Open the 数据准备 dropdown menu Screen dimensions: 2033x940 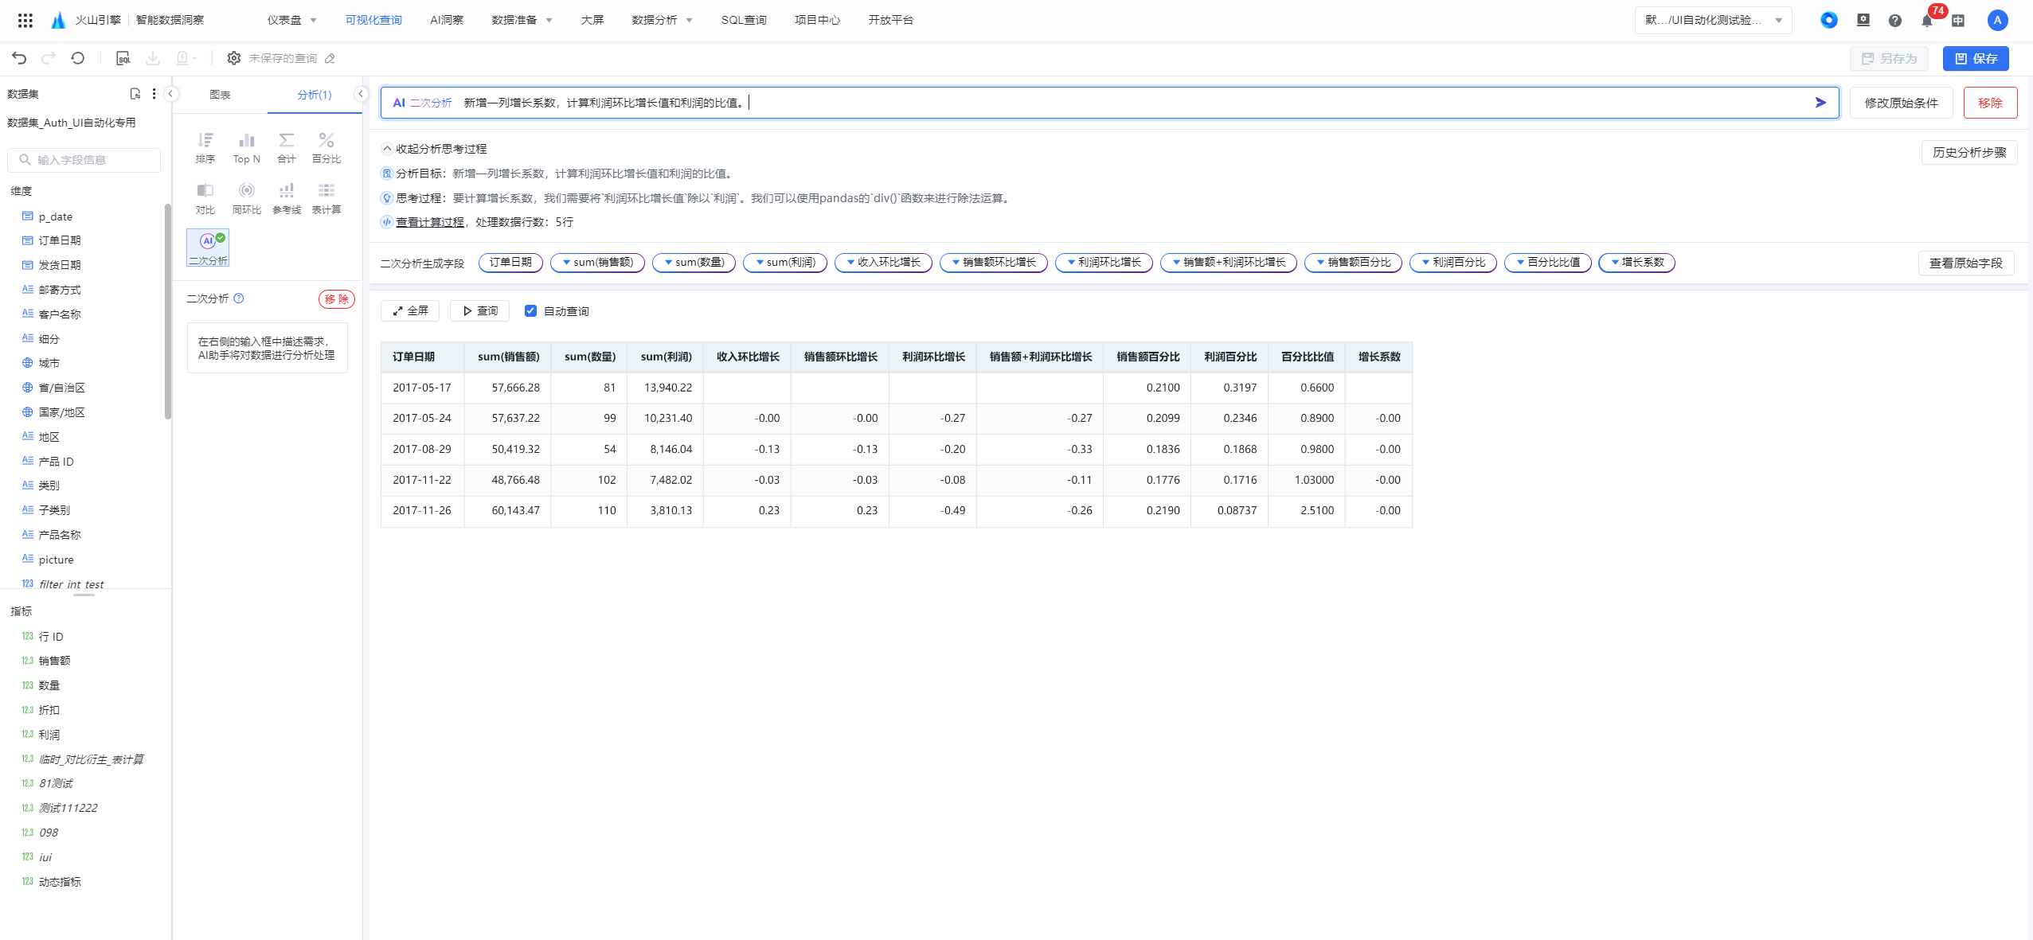click(522, 20)
